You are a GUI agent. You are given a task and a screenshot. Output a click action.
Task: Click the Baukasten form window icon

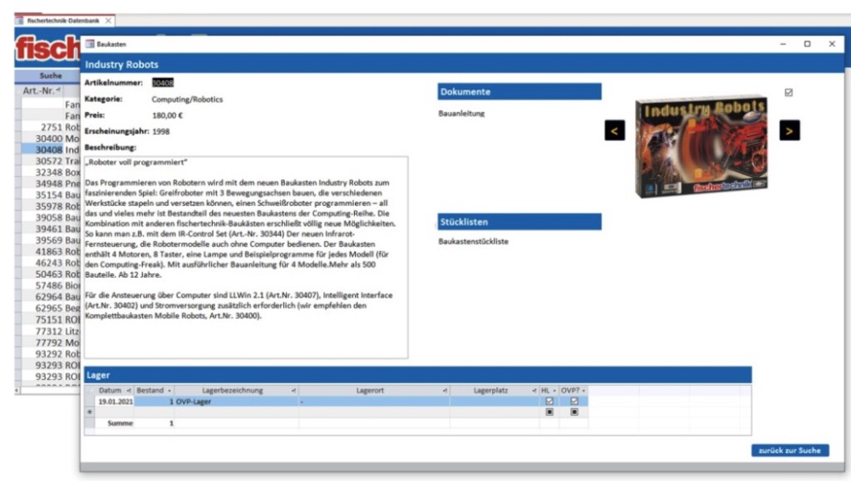pyautogui.click(x=89, y=44)
